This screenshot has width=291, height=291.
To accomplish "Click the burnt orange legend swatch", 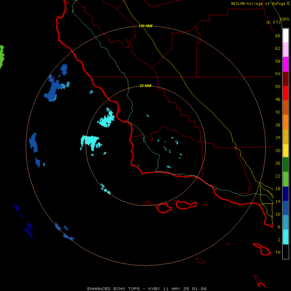I will coord(286,107).
